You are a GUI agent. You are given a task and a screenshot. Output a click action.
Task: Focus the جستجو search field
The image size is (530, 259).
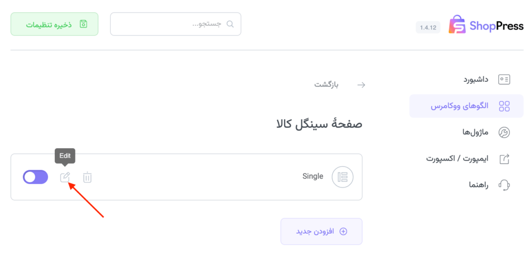(171, 24)
